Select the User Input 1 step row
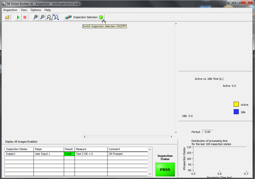This screenshot has width=255, height=179. click(x=42, y=154)
